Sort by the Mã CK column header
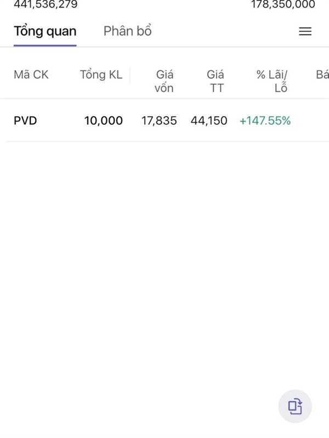The width and height of the screenshot is (329, 438). [31, 75]
